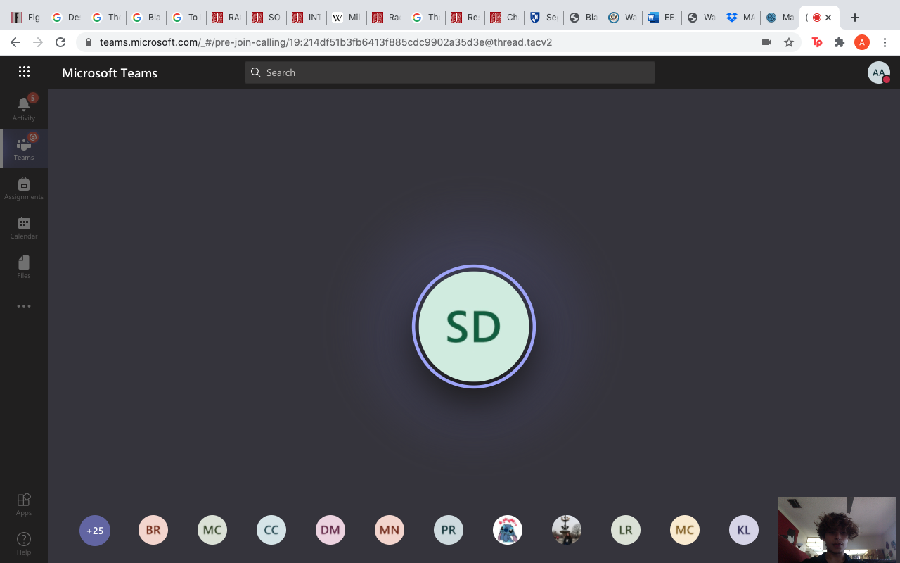Viewport: 900px width, 563px height.
Task: Switch to the INT tab
Action: pyautogui.click(x=306, y=18)
